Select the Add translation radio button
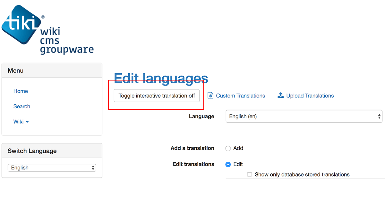 click(x=228, y=148)
